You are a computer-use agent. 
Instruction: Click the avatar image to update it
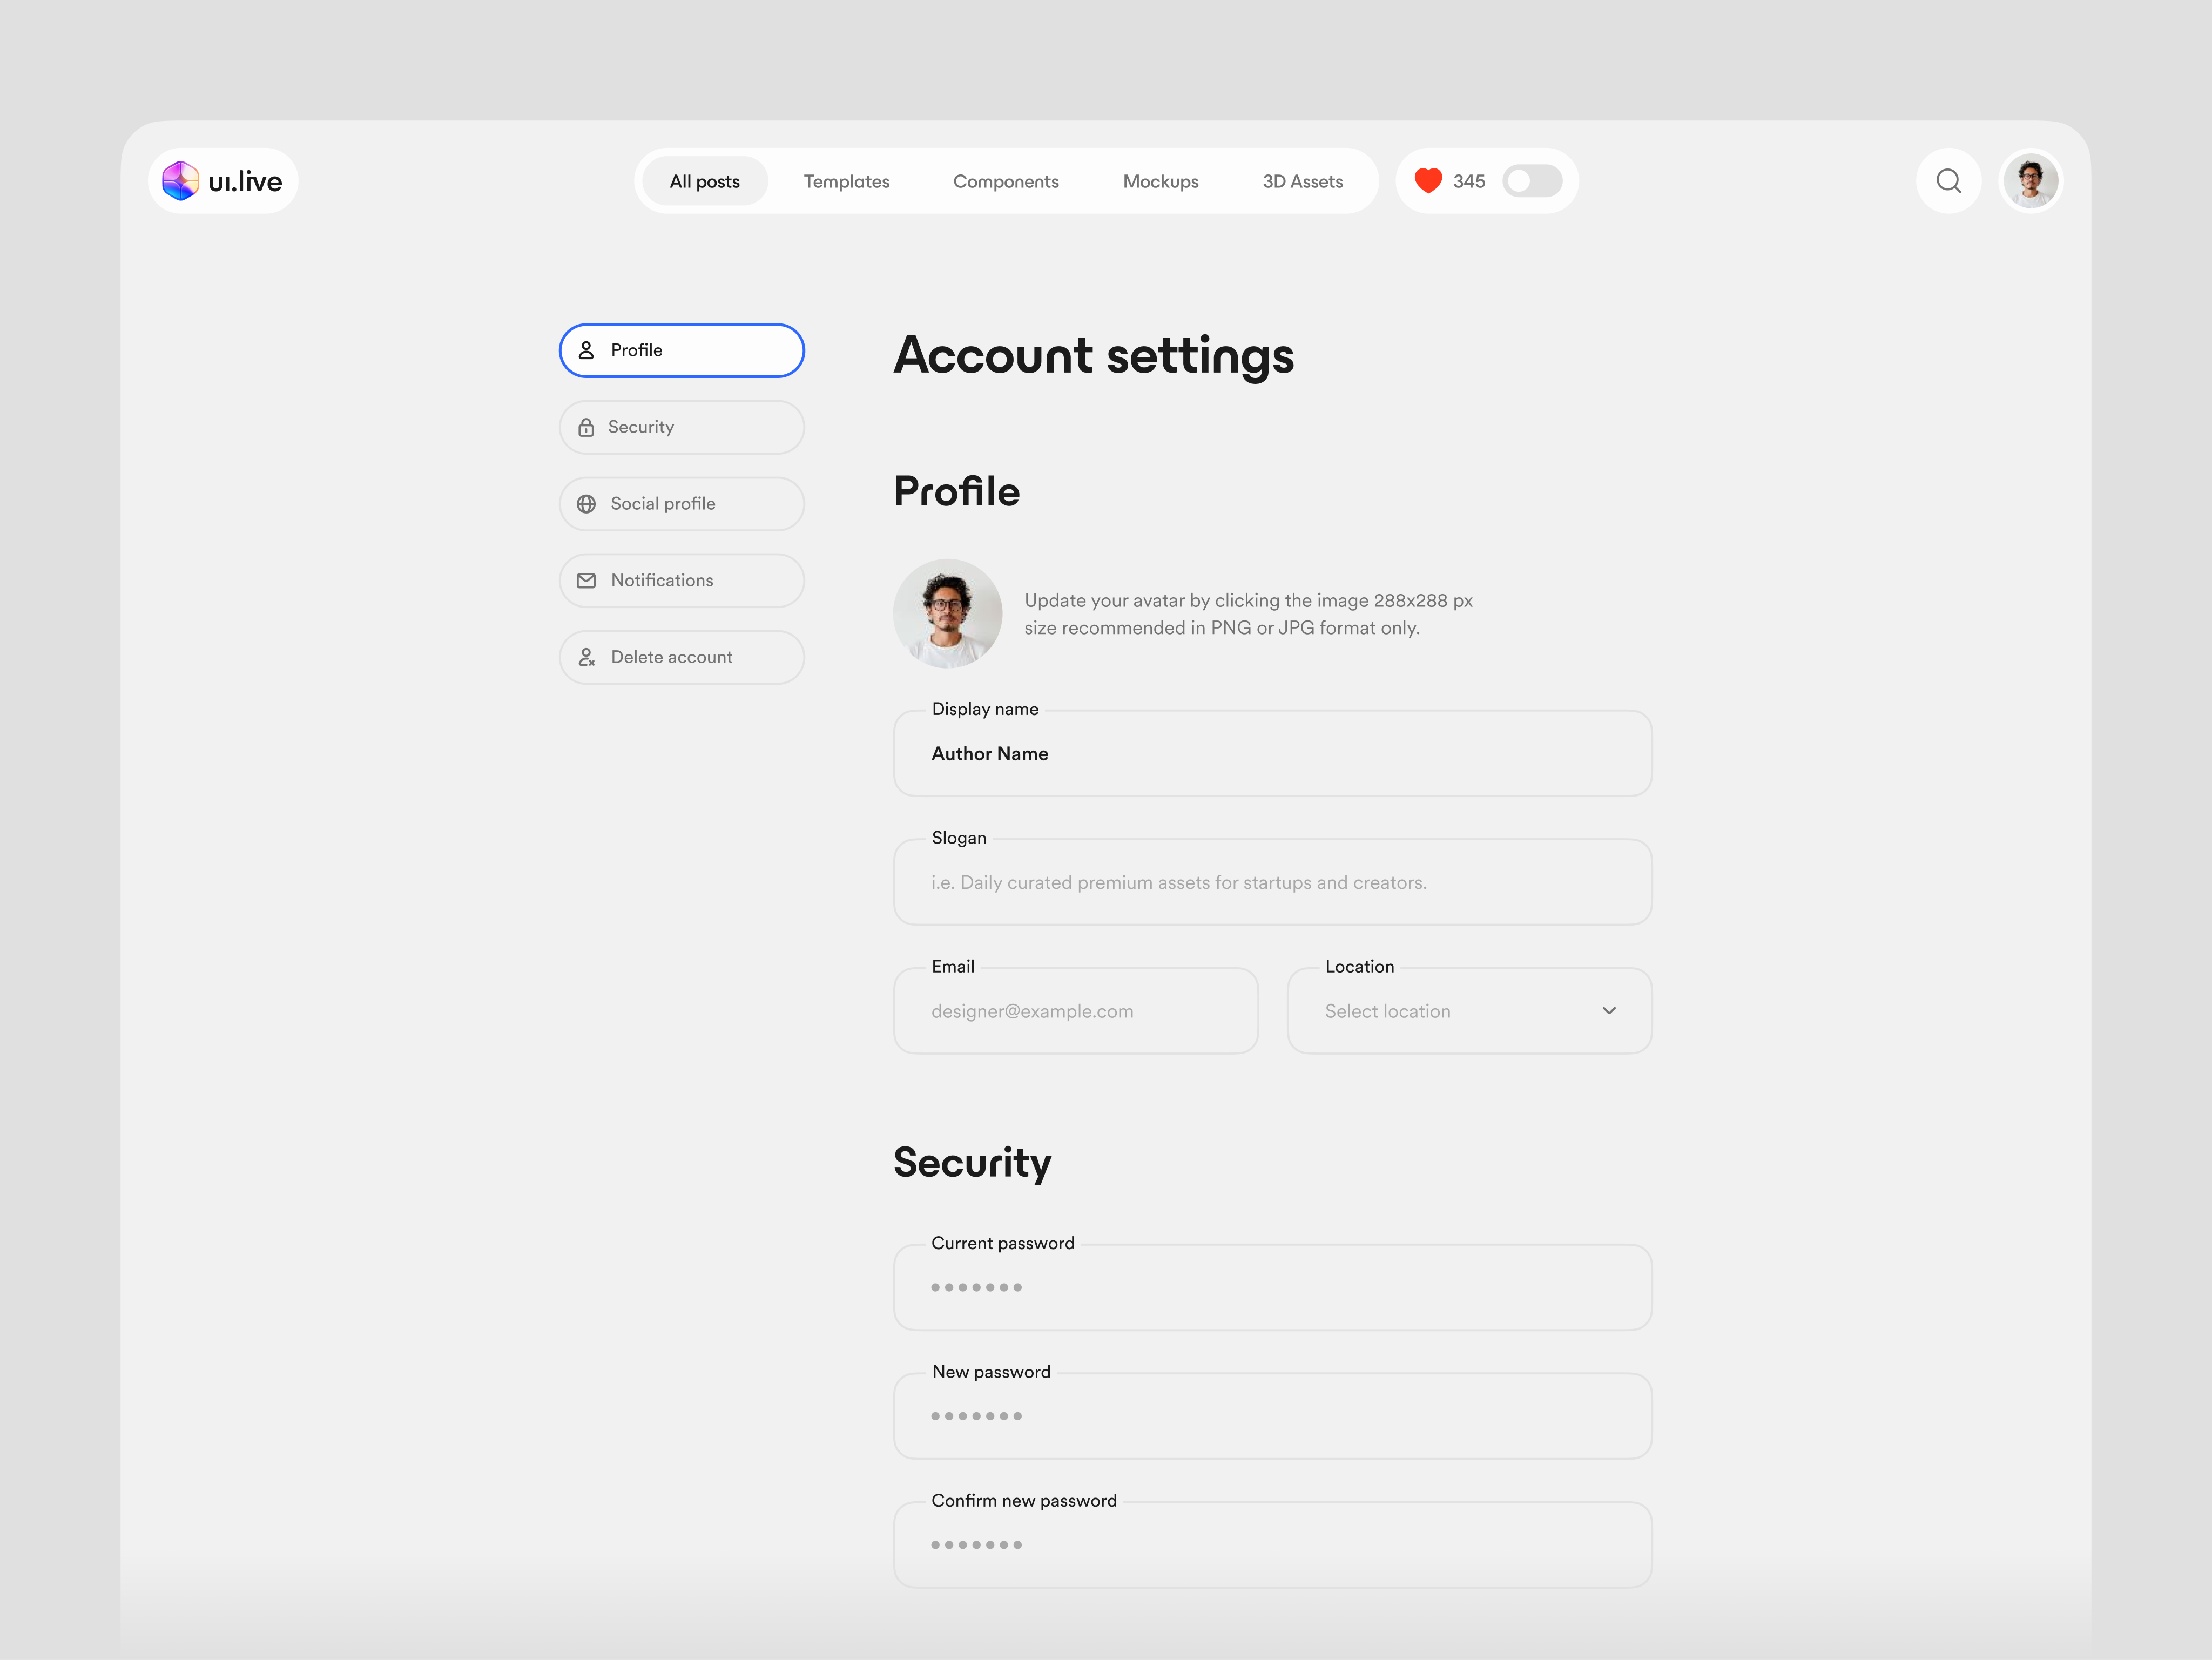click(947, 613)
